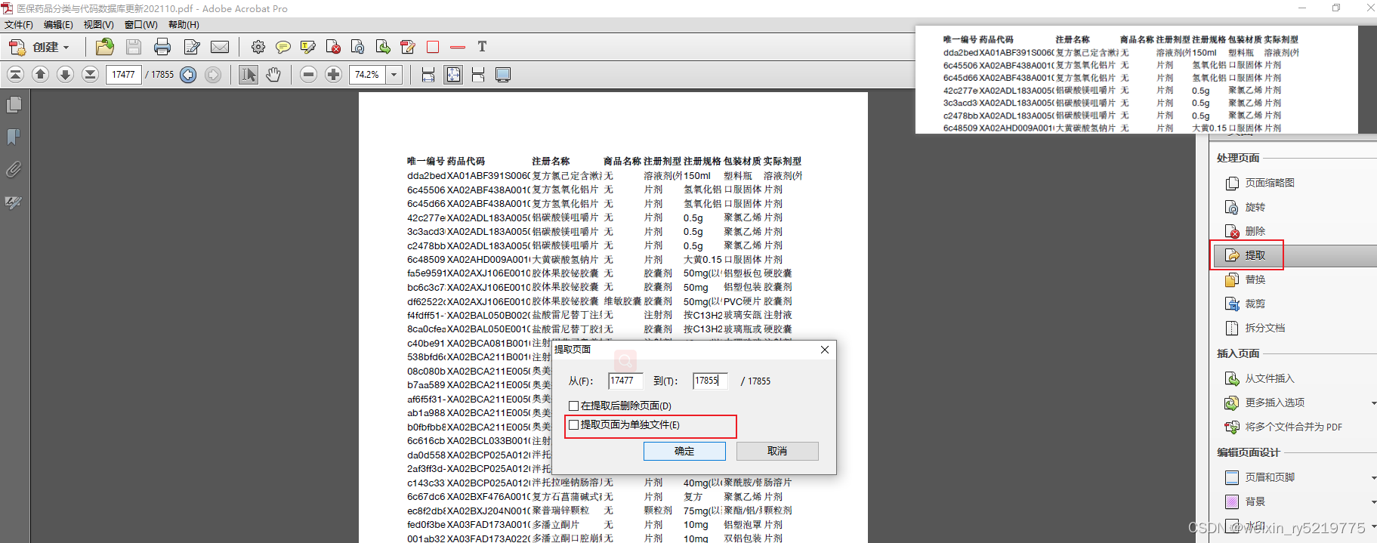The height and width of the screenshot is (543, 1377).
Task: Click the rotate pages toolbar icon
Action: pos(358,47)
